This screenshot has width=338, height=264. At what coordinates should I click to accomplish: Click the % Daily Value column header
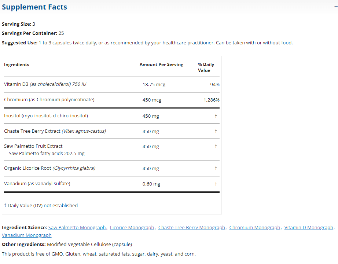tap(206, 67)
